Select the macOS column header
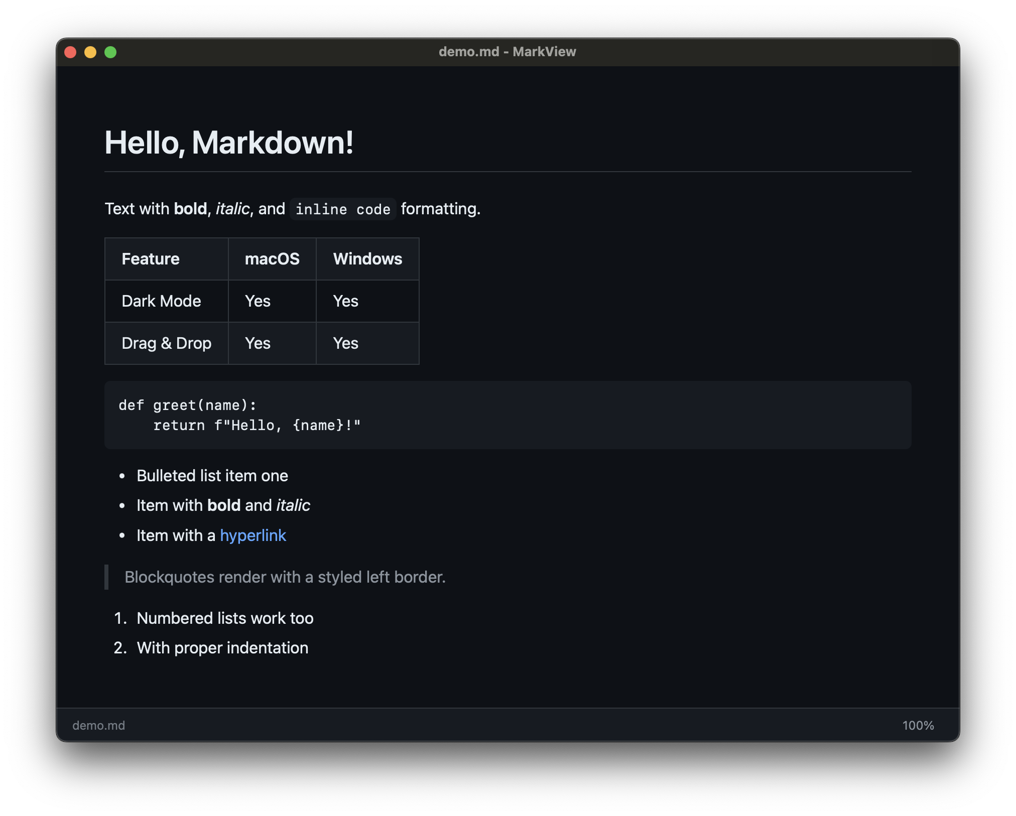 pos(272,258)
